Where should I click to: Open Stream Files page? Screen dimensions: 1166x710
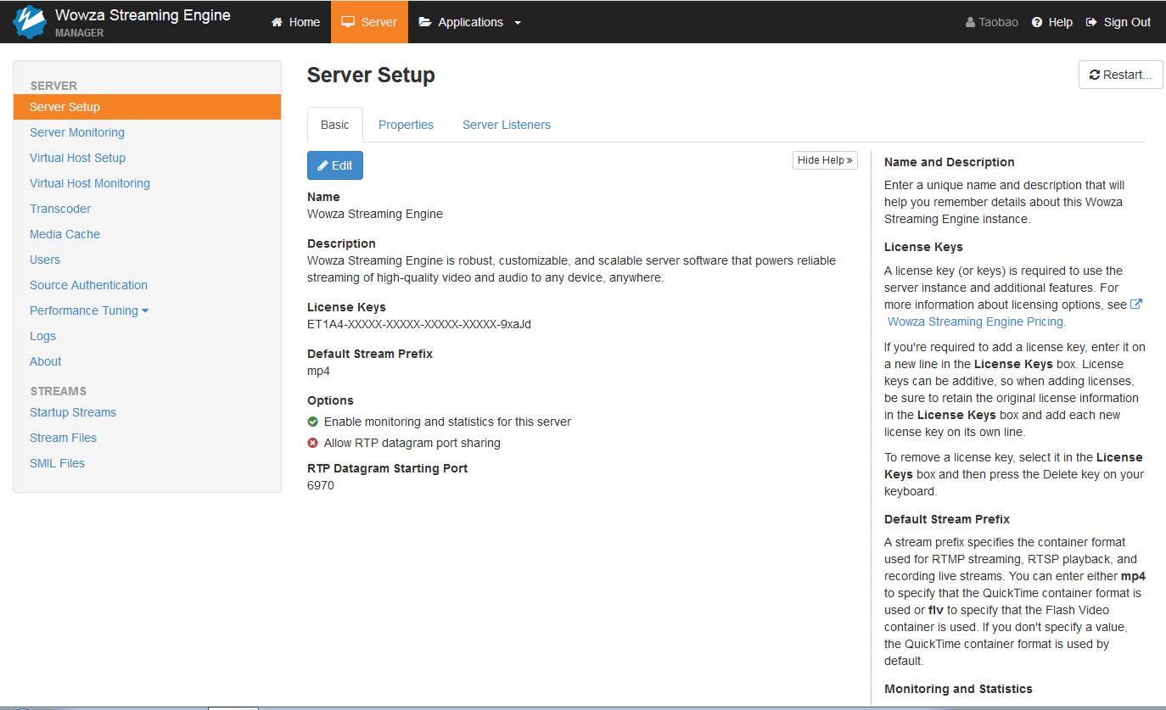coord(63,438)
